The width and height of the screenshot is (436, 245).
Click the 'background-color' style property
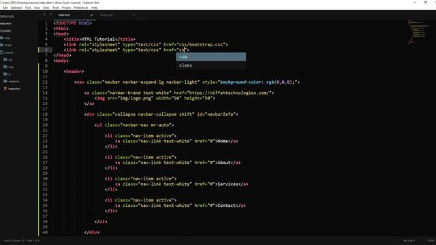click(240, 82)
